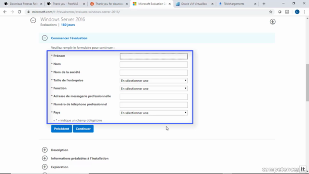Image resolution: width=309 pixels, height=174 pixels.
Task: Open the user profile avatar
Action: click(x=297, y=12)
